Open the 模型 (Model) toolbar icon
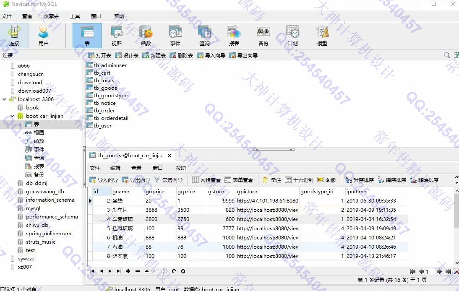 [322, 35]
